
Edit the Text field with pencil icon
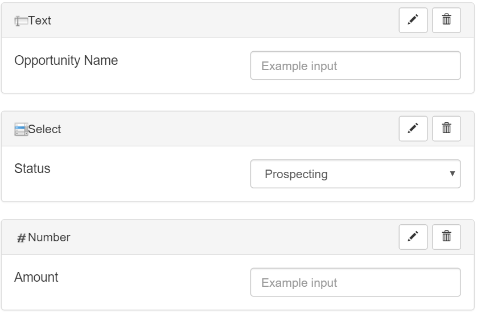(x=413, y=20)
